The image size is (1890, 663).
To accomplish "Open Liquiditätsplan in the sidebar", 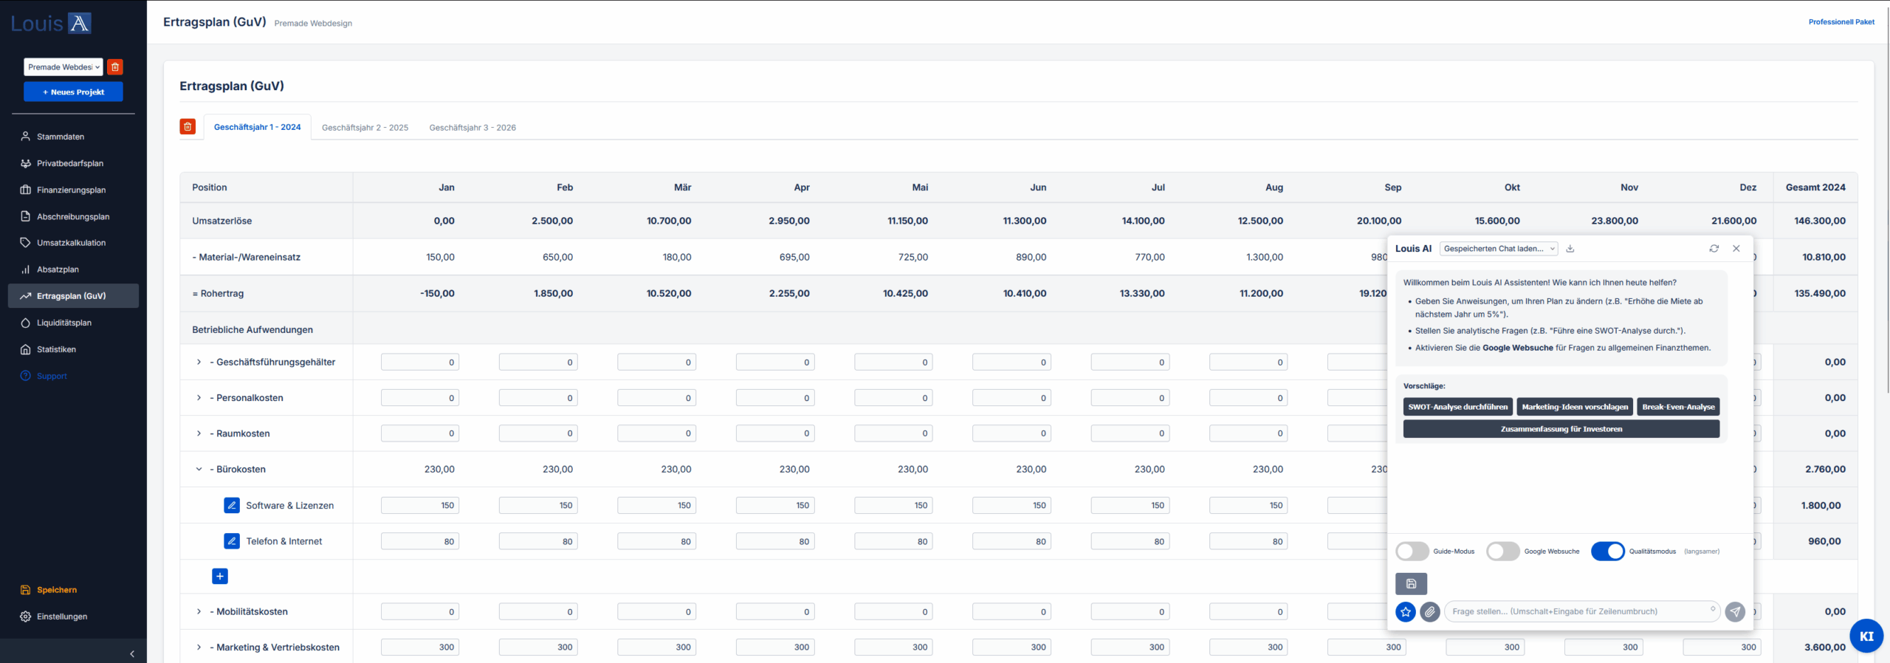I will [x=64, y=323].
